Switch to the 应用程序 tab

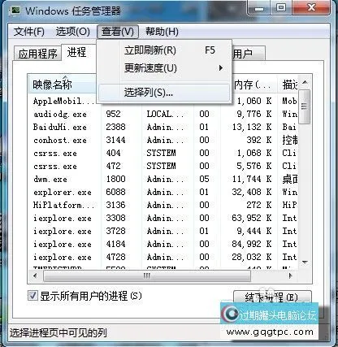click(x=37, y=54)
